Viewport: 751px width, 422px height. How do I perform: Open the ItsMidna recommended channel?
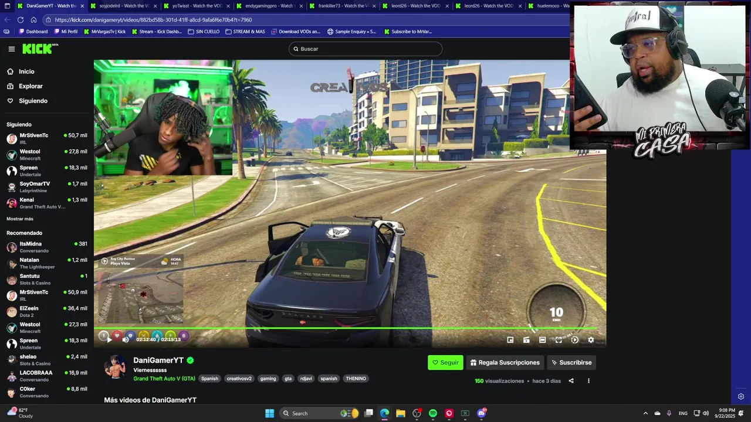[47, 247]
